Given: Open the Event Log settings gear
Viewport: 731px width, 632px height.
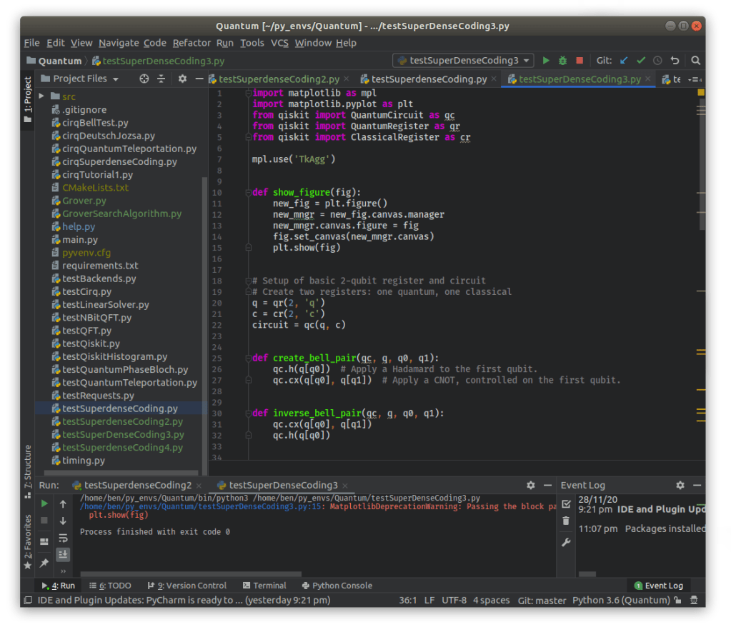Looking at the screenshot, I should 680,485.
